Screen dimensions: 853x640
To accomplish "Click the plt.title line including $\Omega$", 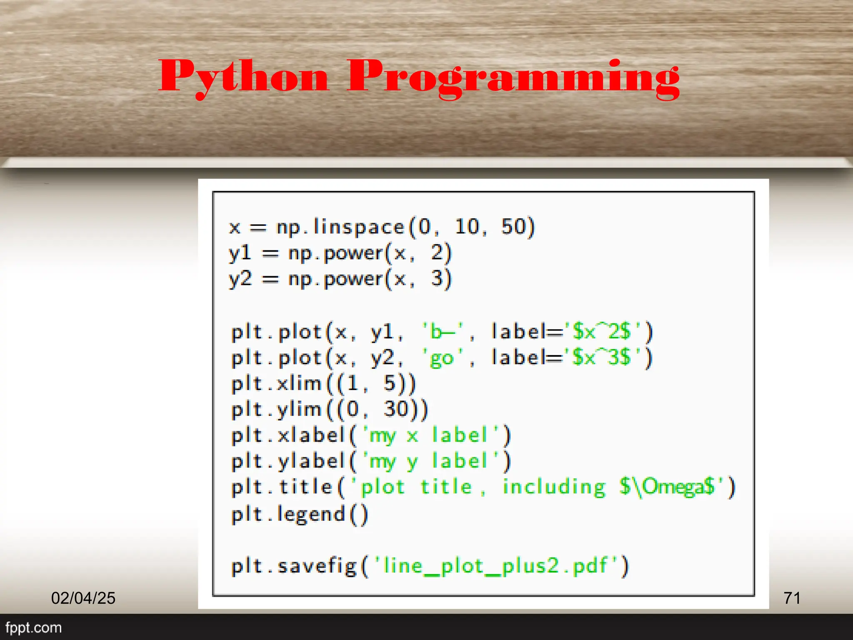I will pyautogui.click(x=484, y=487).
